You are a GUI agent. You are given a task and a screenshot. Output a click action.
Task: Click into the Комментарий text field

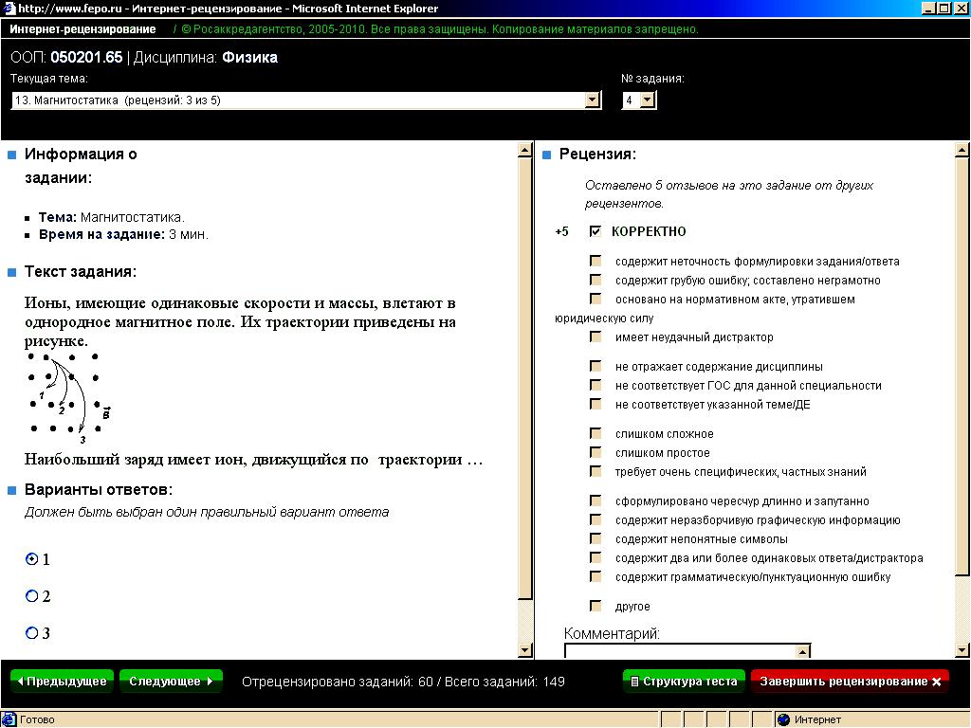point(680,651)
